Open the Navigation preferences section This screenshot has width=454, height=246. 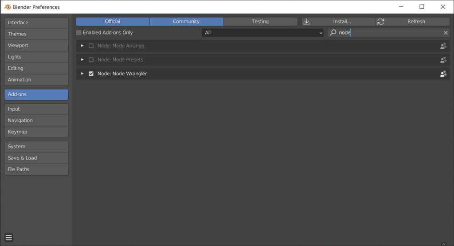point(36,121)
